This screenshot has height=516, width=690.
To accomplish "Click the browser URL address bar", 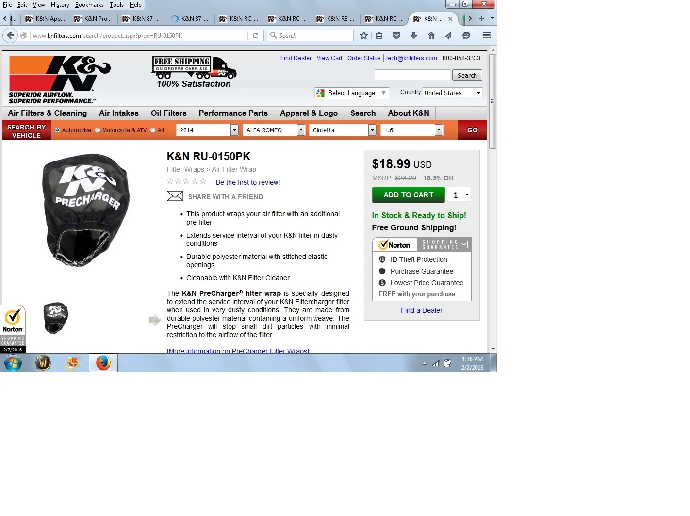I will (140, 35).
